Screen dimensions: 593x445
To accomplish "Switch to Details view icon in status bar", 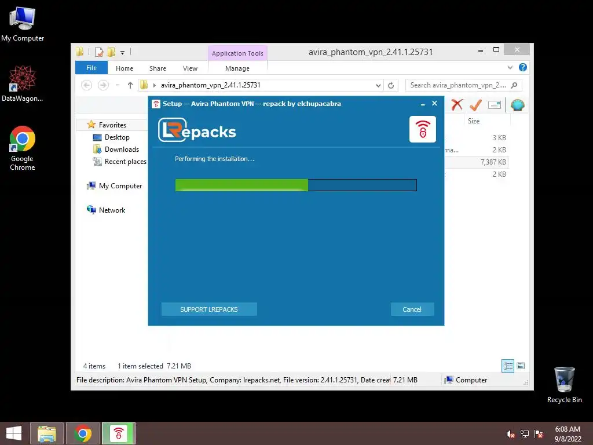I will [x=507, y=366].
